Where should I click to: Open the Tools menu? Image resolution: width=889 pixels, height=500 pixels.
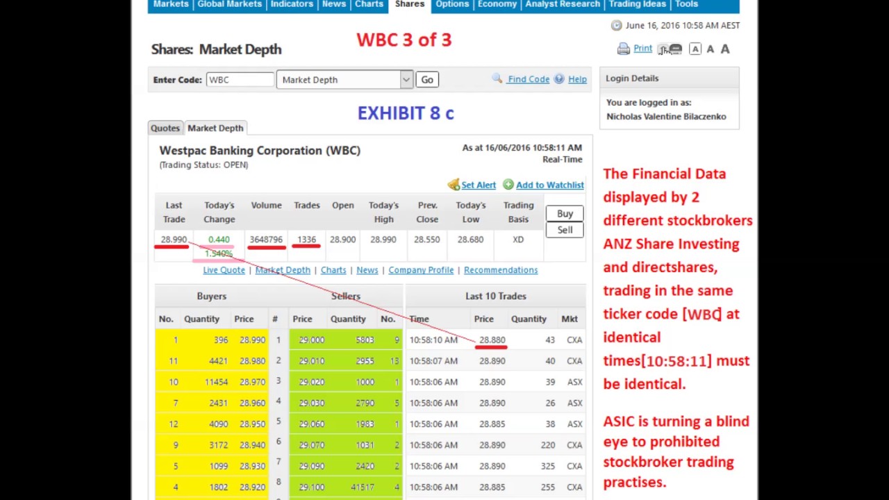point(686,4)
